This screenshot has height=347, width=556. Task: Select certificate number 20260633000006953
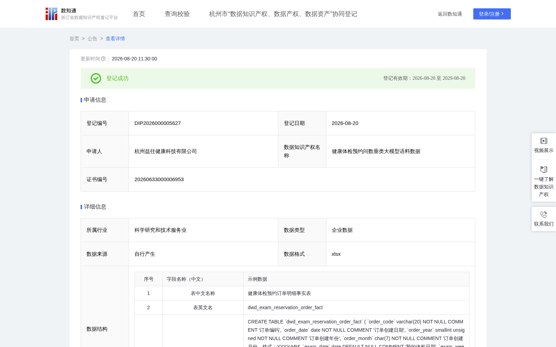pyautogui.click(x=159, y=179)
